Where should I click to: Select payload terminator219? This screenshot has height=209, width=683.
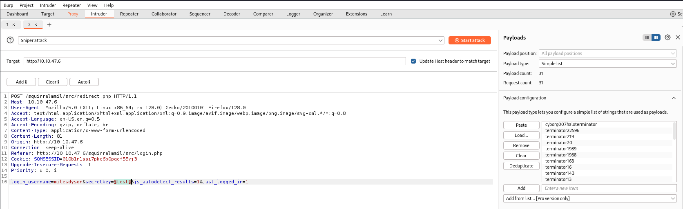560,136
